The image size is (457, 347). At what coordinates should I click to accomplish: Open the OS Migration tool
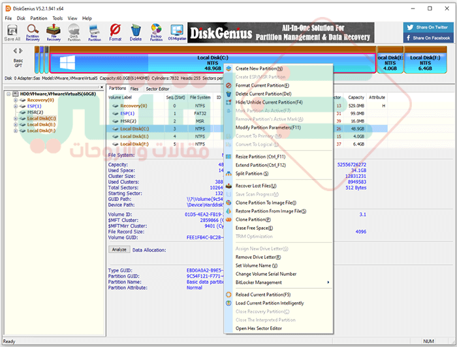tap(177, 33)
